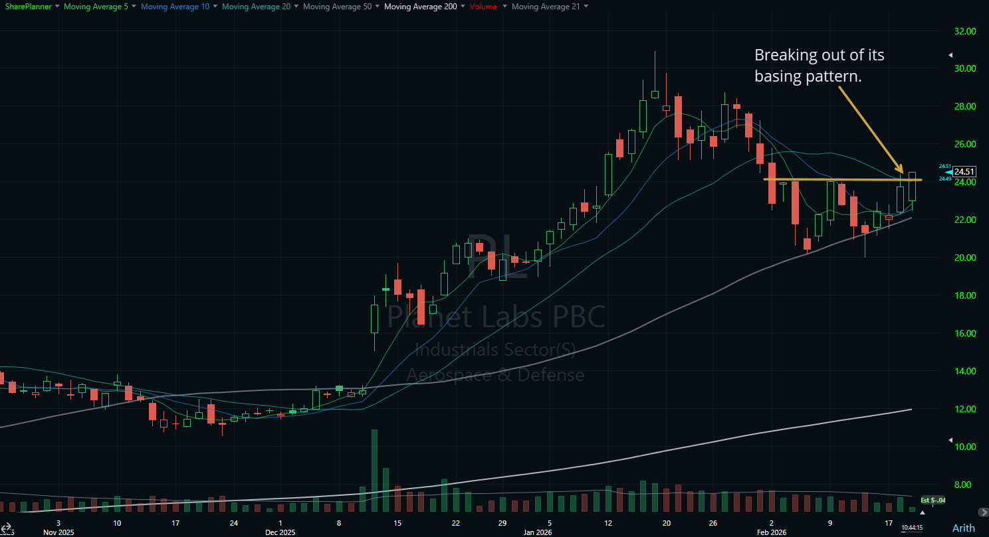Click Arith to switch the price scale

964,528
